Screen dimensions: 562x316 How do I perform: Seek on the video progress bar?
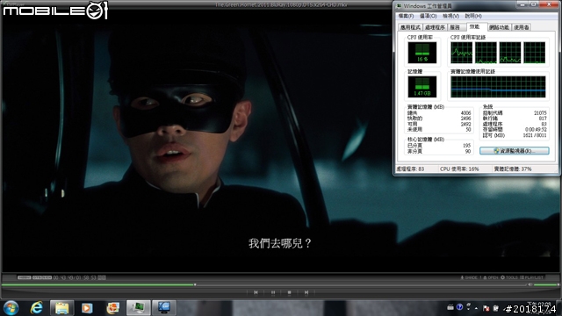[x=263, y=284]
